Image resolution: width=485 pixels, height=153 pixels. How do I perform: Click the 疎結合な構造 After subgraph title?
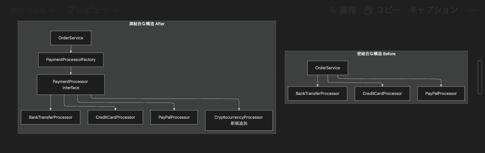[147, 24]
